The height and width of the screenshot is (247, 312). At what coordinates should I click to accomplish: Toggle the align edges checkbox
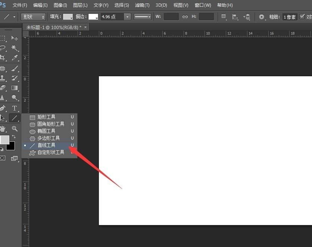point(302,17)
